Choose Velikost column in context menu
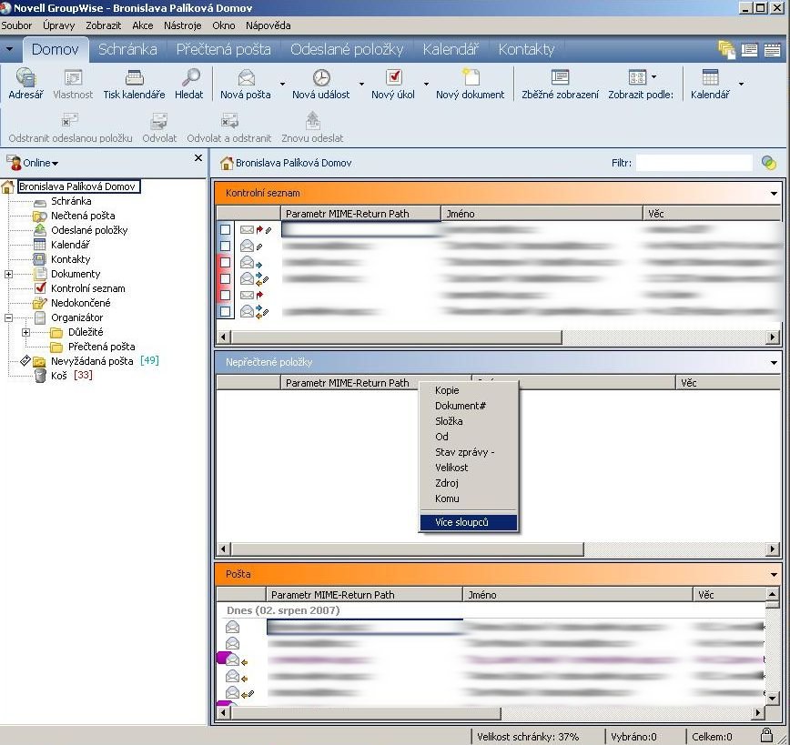Image resolution: width=790 pixels, height=745 pixels. [x=469, y=468]
